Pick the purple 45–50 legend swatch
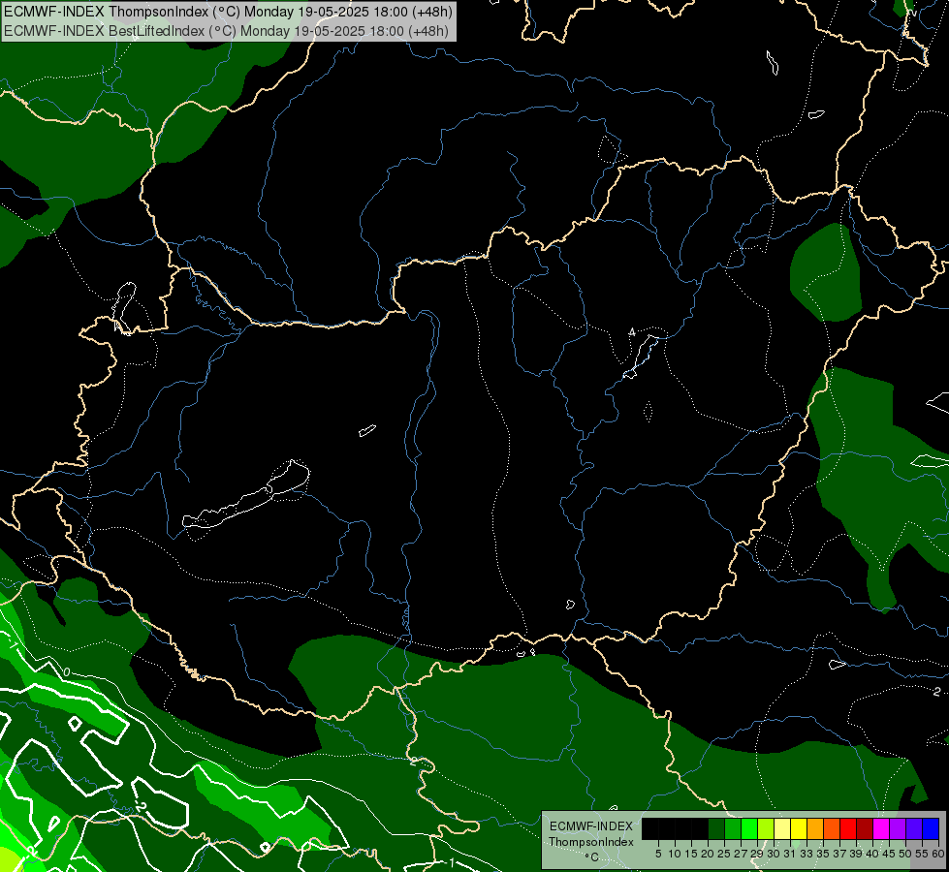 coord(898,827)
